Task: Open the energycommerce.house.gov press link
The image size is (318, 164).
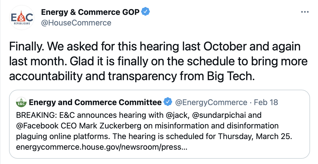Action: pyautogui.click(x=102, y=147)
